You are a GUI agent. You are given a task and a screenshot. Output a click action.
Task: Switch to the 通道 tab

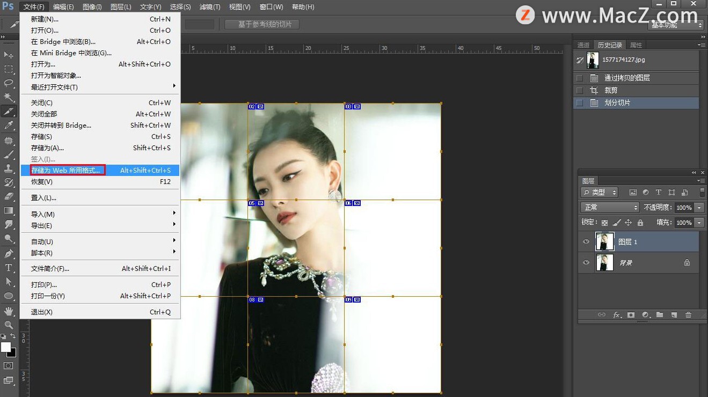click(x=583, y=45)
